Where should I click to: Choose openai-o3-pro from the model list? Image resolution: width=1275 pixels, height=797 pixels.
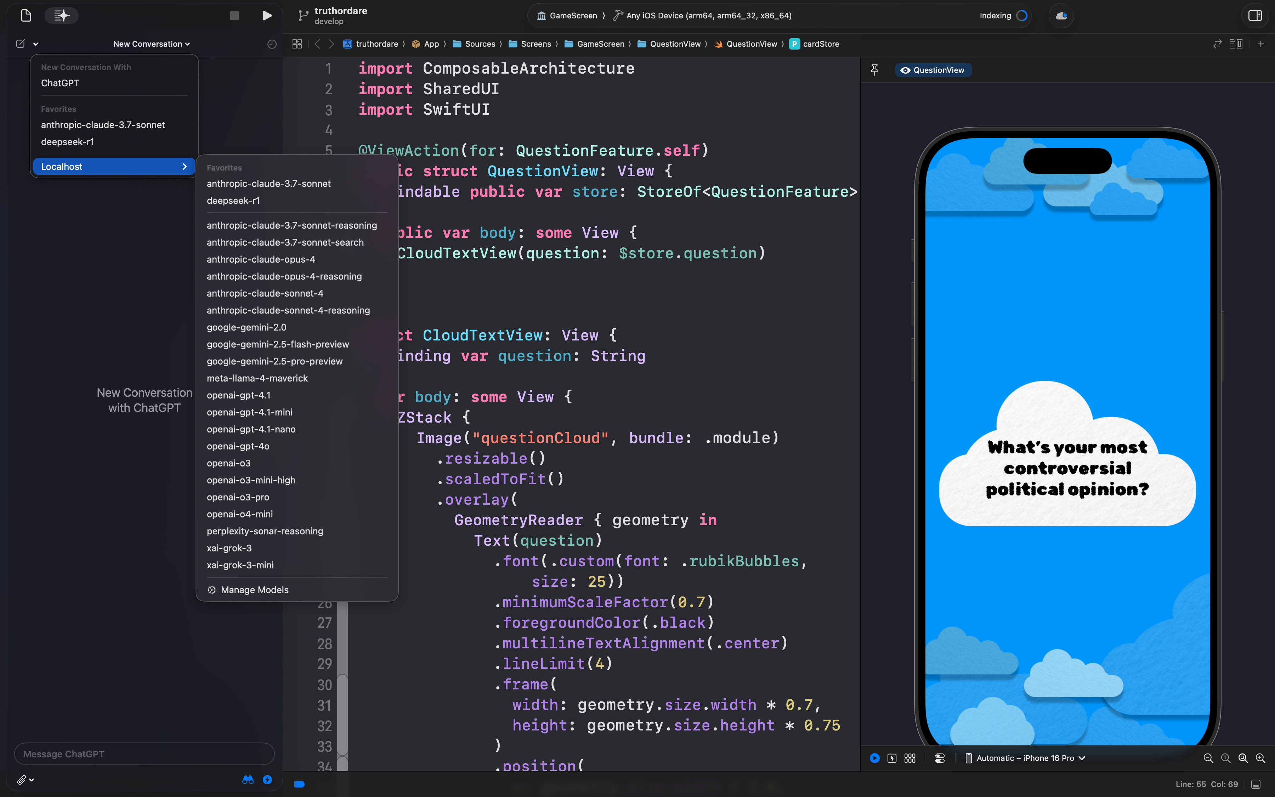click(x=238, y=497)
